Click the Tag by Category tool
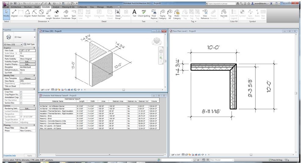The image size is (302, 164). (162, 13)
